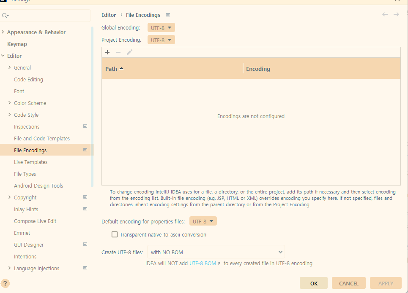Open the UTF-8 BOM link
This screenshot has width=408, height=293.
click(x=203, y=263)
